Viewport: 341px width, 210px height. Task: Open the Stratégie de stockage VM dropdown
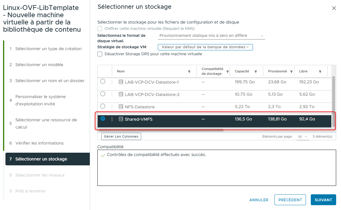coord(205,47)
